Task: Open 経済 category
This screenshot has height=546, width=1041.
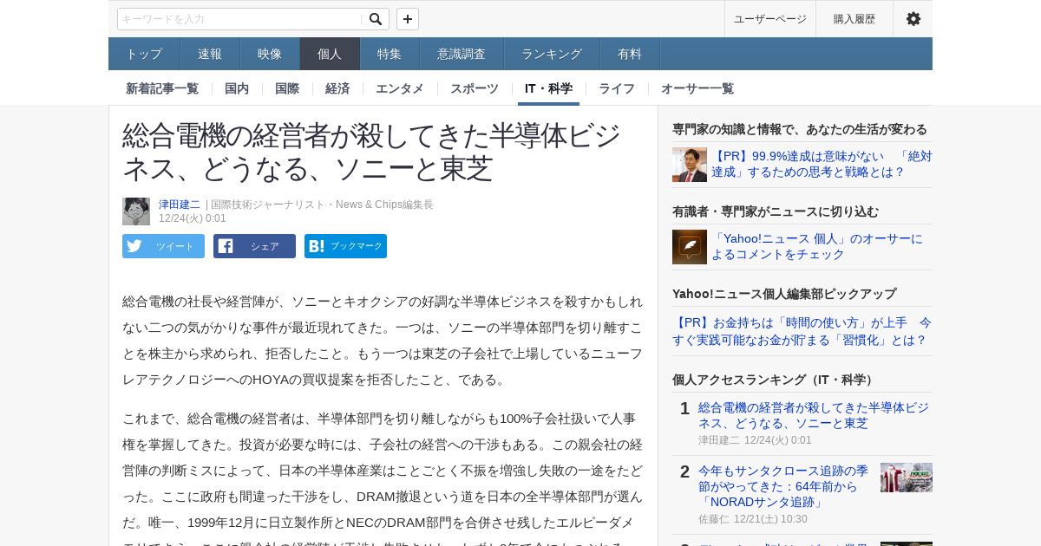Action: [x=337, y=88]
